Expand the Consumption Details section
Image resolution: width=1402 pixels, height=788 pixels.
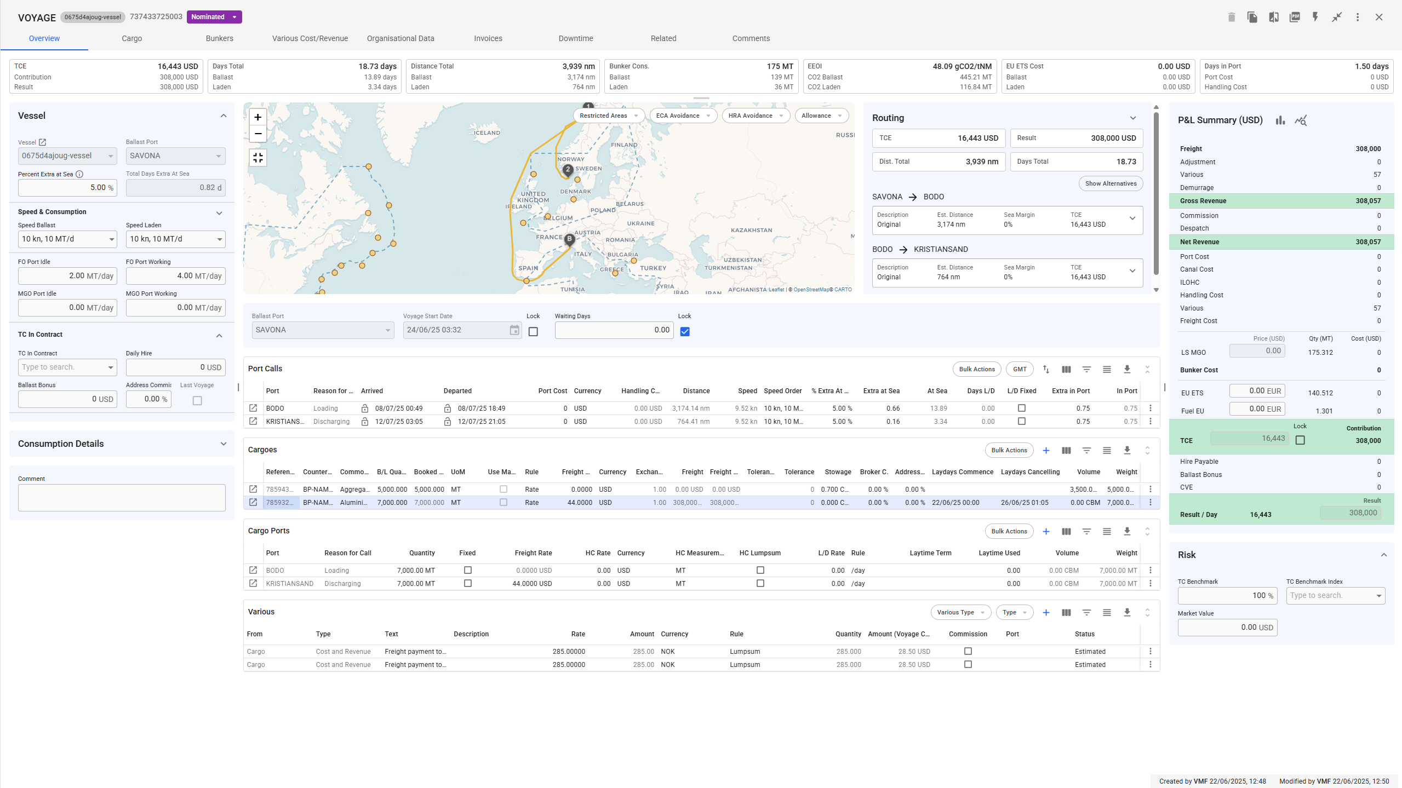(x=224, y=444)
